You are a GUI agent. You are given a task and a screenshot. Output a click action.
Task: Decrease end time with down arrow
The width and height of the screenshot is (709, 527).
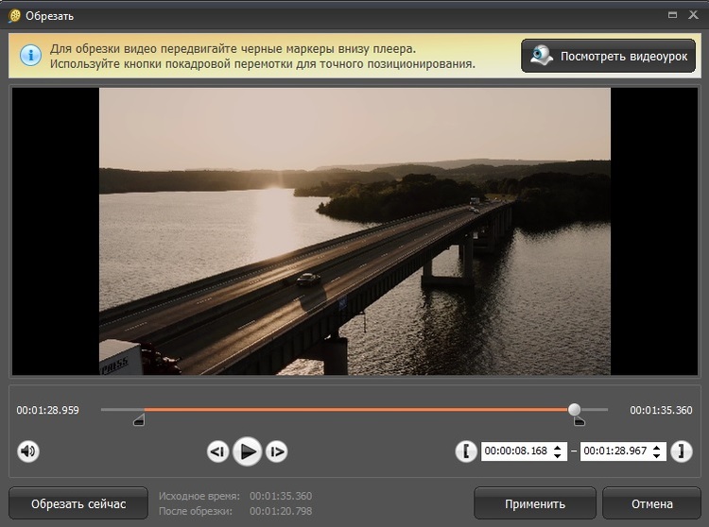657,455
